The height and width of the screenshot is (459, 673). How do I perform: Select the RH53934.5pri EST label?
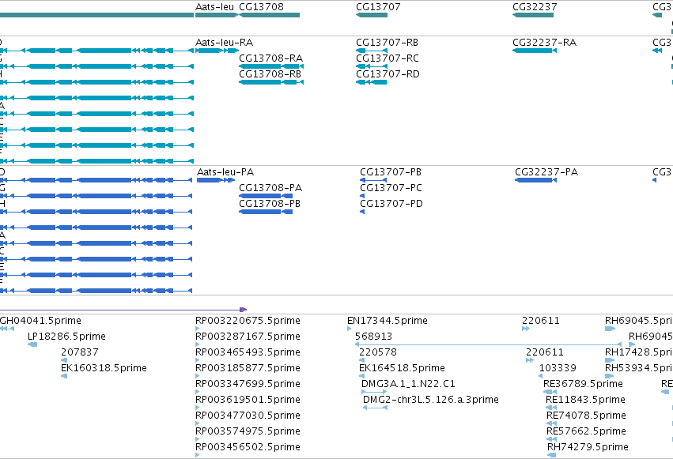pos(639,368)
